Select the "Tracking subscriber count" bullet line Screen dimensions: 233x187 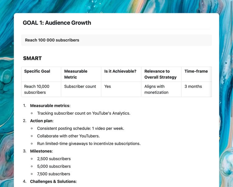tap(84, 113)
